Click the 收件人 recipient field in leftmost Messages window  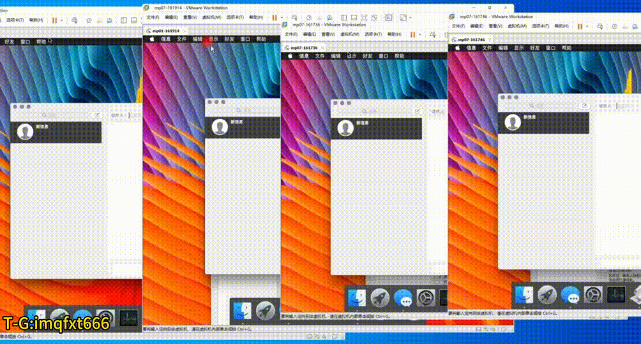(135, 115)
